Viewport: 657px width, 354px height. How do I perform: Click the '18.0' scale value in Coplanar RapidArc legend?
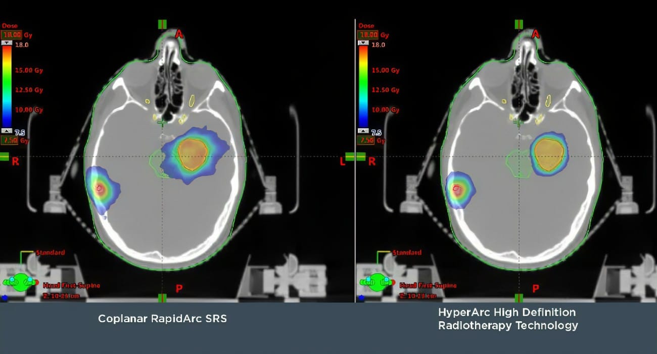click(22, 45)
